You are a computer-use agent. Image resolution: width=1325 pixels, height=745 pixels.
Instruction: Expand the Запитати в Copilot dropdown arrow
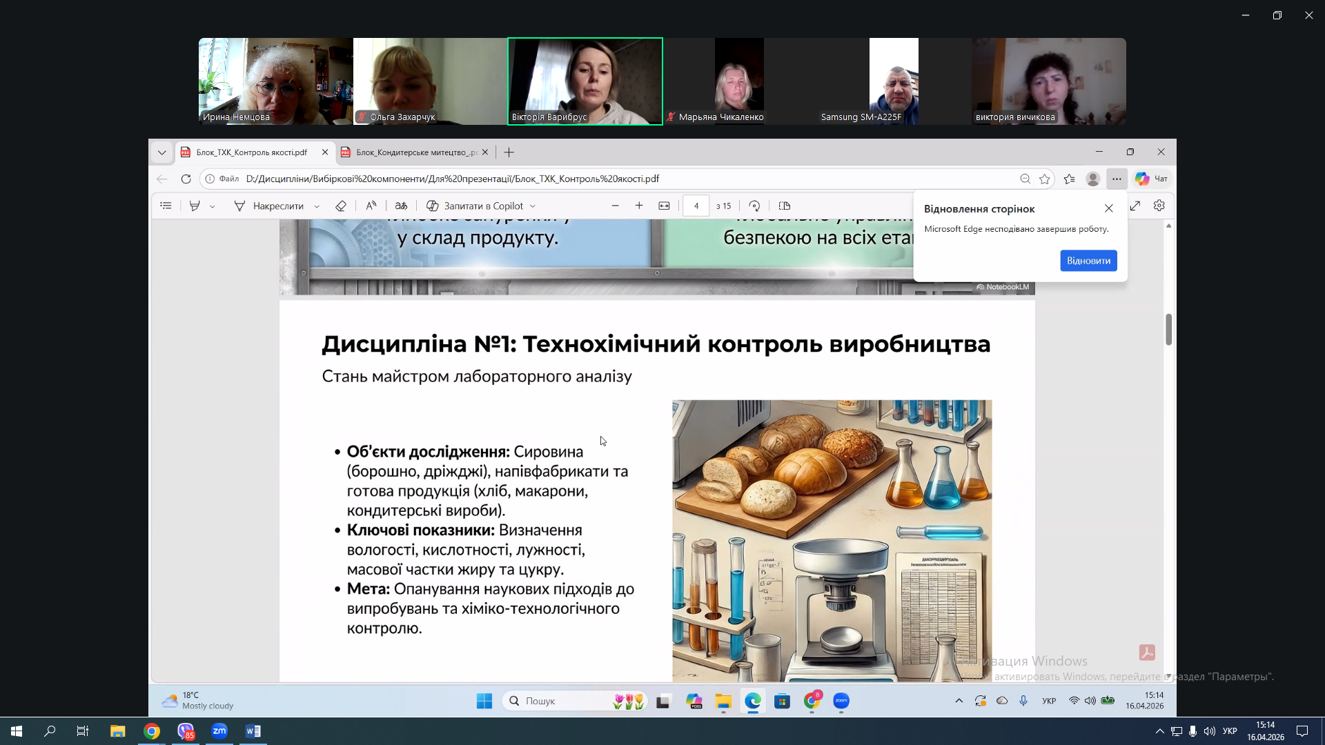tap(533, 206)
